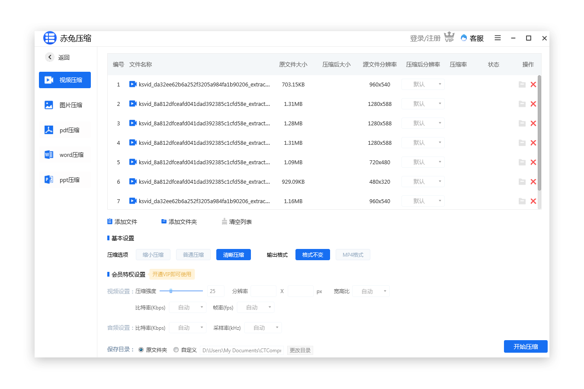Delete row 5 file with red X

pyautogui.click(x=533, y=163)
